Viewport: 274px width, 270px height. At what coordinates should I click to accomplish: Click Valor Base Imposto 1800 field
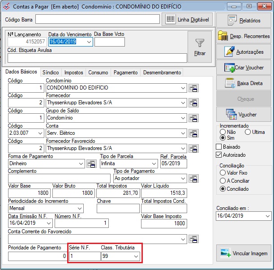coord(164,223)
